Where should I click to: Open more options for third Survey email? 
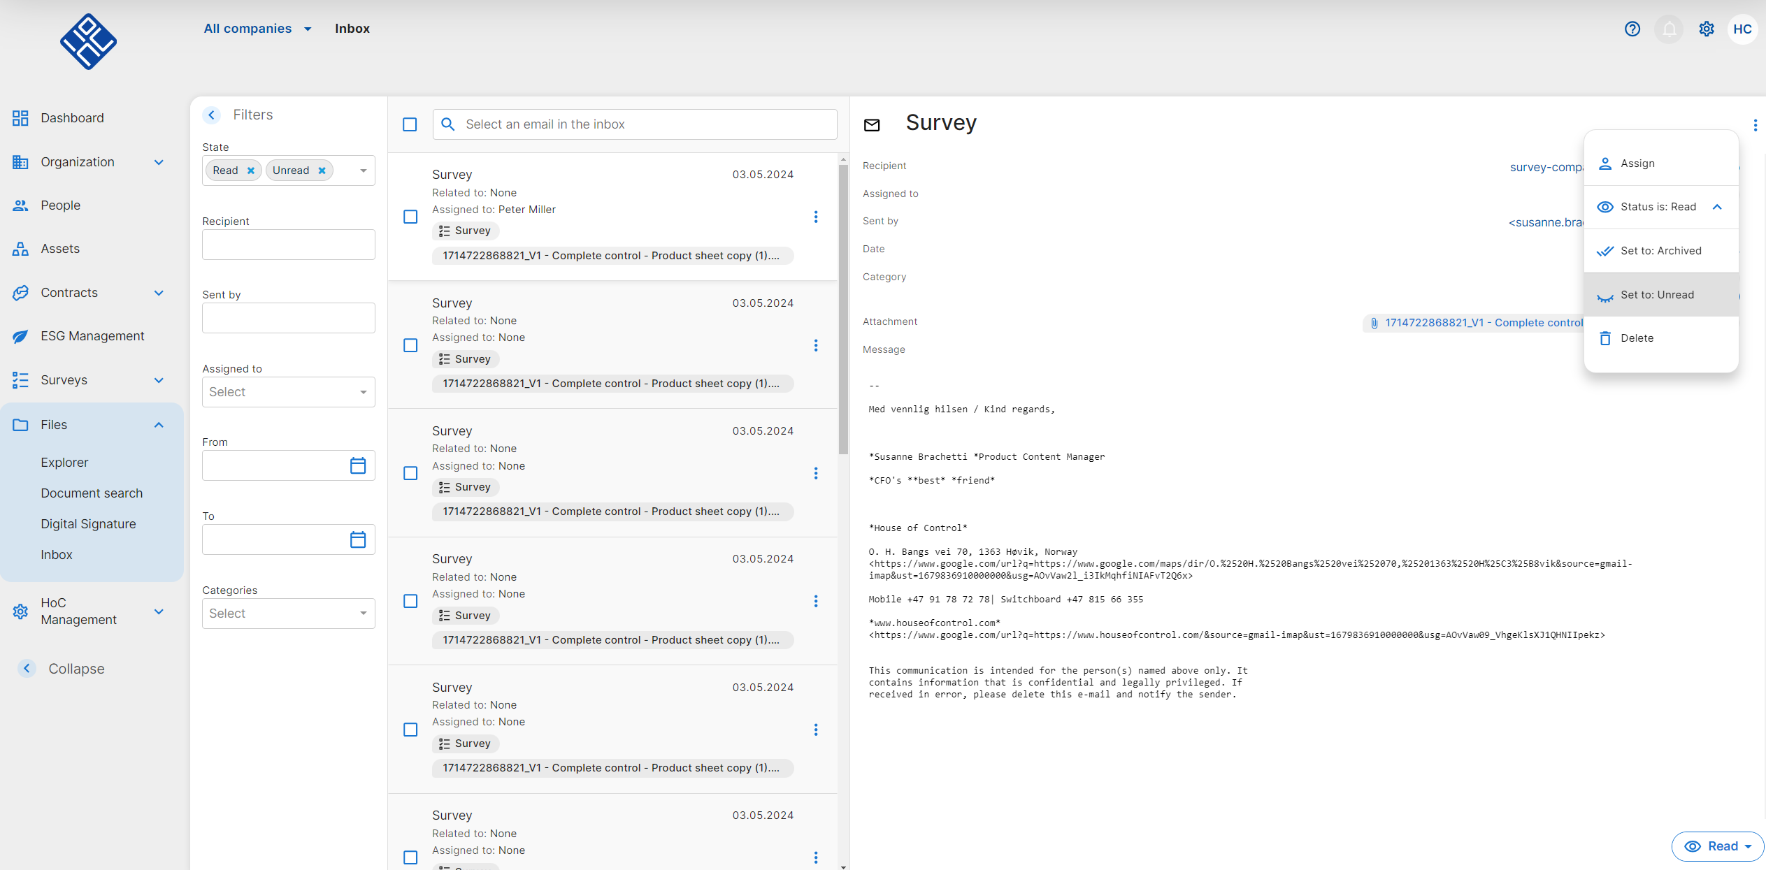coord(815,473)
